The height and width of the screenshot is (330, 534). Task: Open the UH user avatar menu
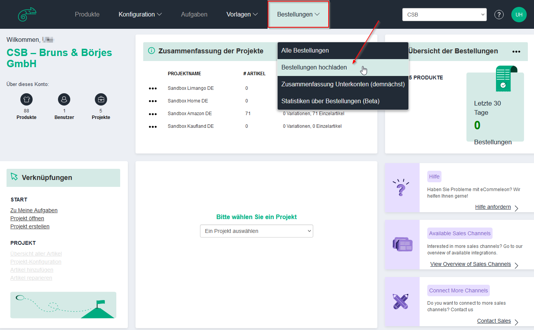[519, 15]
